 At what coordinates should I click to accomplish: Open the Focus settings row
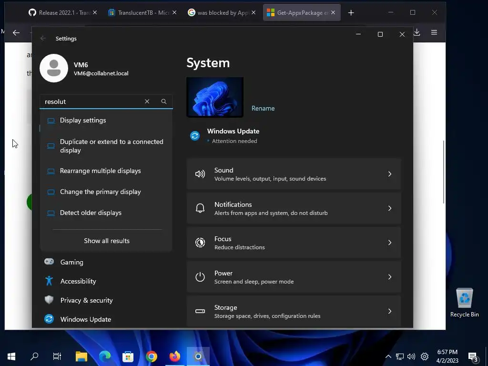(294, 243)
